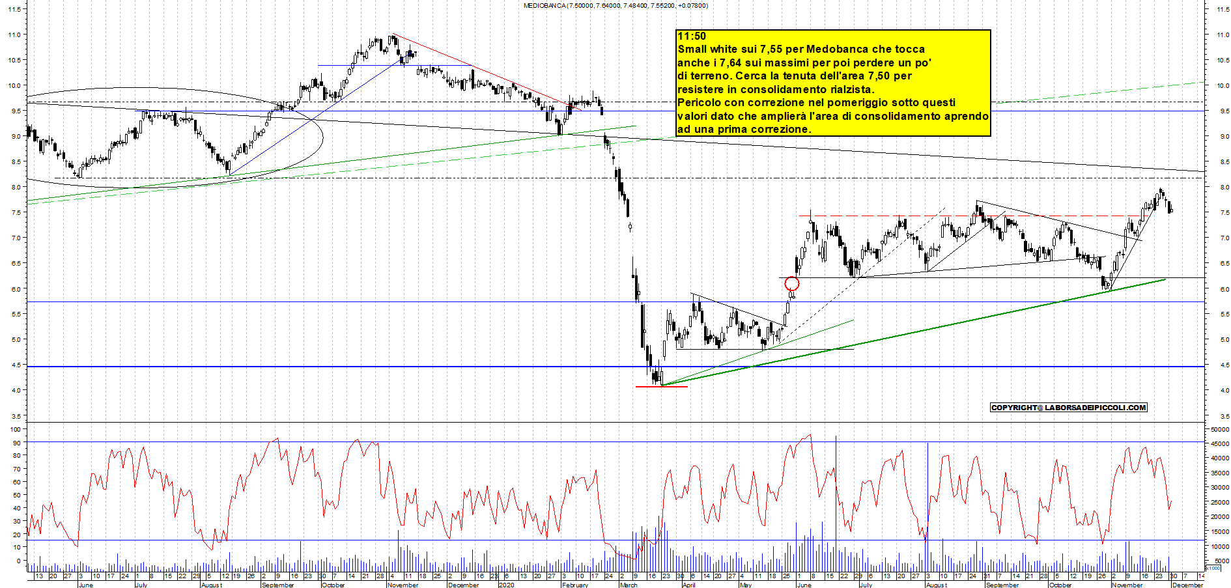Click the MEDIOBANCA chart title with price values
The image size is (1231, 588).
pyautogui.click(x=615, y=6)
